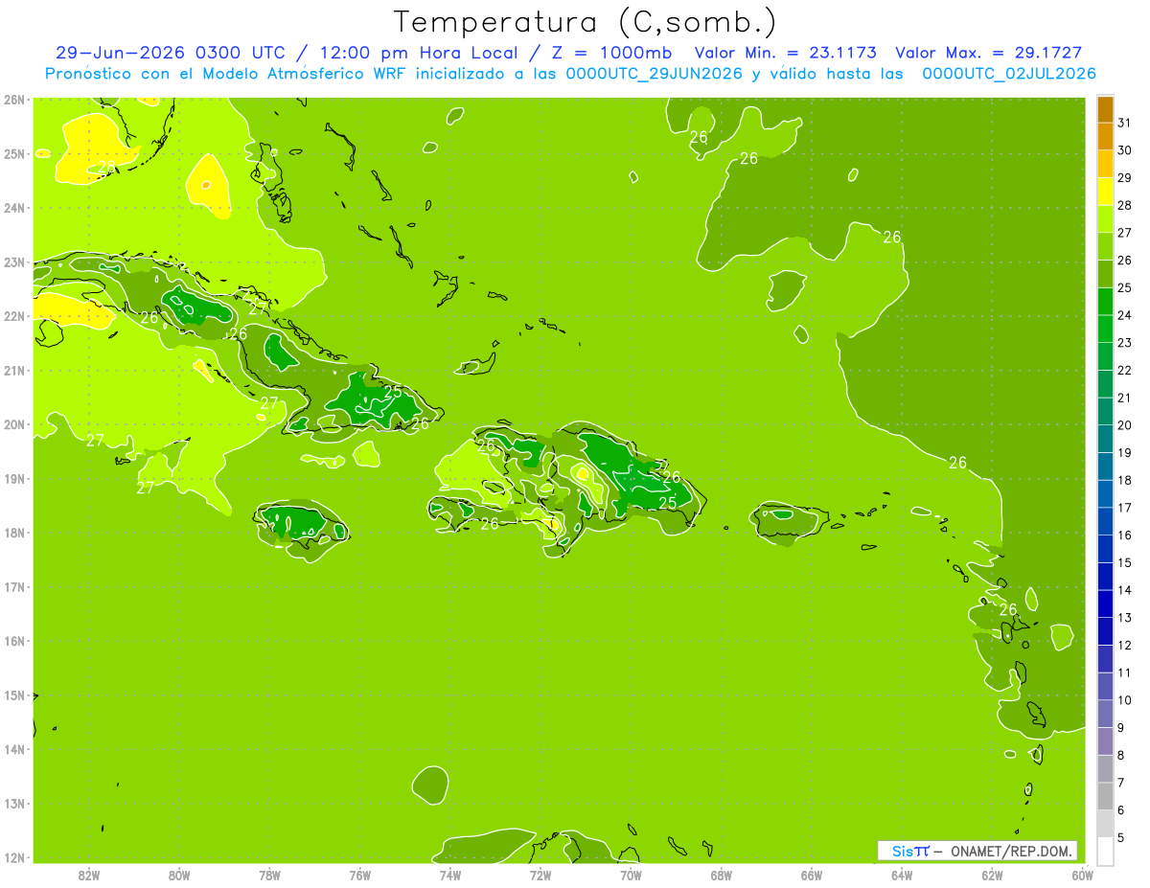
Task: Click the legend value "10"
Action: click(x=1125, y=700)
